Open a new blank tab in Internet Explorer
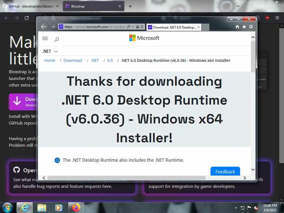 pyautogui.click(x=206, y=27)
